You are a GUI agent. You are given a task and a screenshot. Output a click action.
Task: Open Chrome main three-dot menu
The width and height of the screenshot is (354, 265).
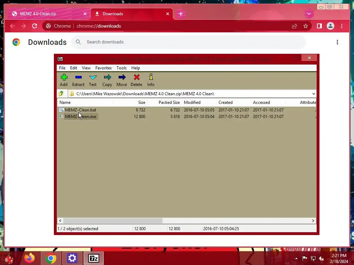pos(342,26)
